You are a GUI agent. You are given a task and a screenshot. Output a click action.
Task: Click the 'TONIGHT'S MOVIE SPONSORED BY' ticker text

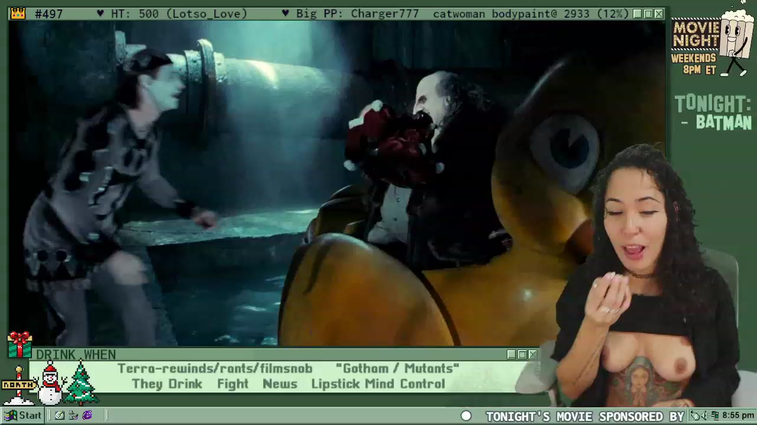tap(585, 416)
